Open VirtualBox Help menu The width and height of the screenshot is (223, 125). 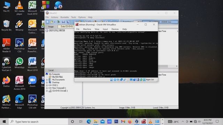click(125, 29)
